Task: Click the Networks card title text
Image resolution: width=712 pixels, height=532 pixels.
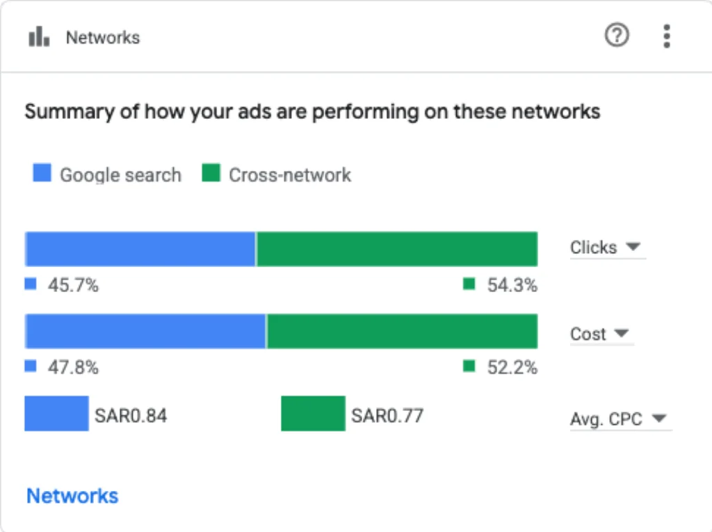Action: click(x=103, y=38)
